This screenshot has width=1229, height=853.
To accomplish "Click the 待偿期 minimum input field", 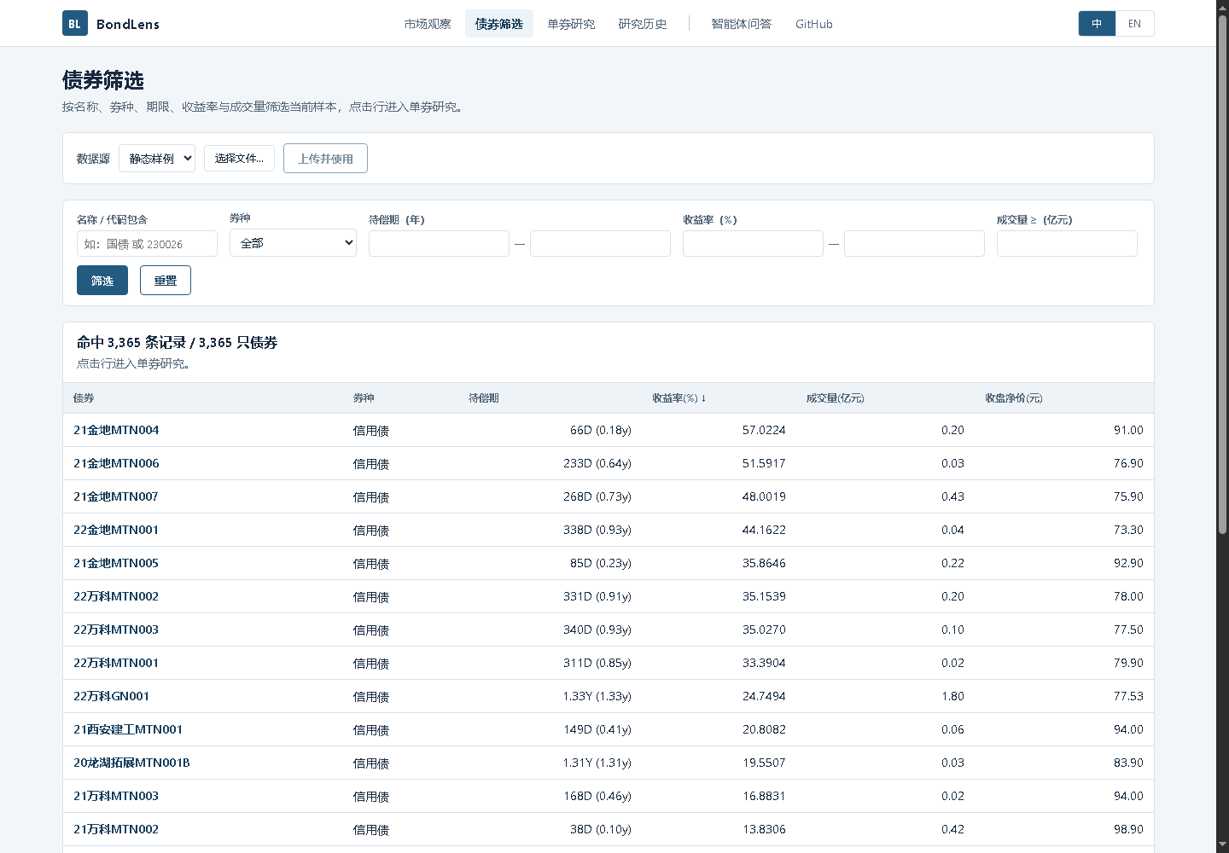I will [x=439, y=244].
